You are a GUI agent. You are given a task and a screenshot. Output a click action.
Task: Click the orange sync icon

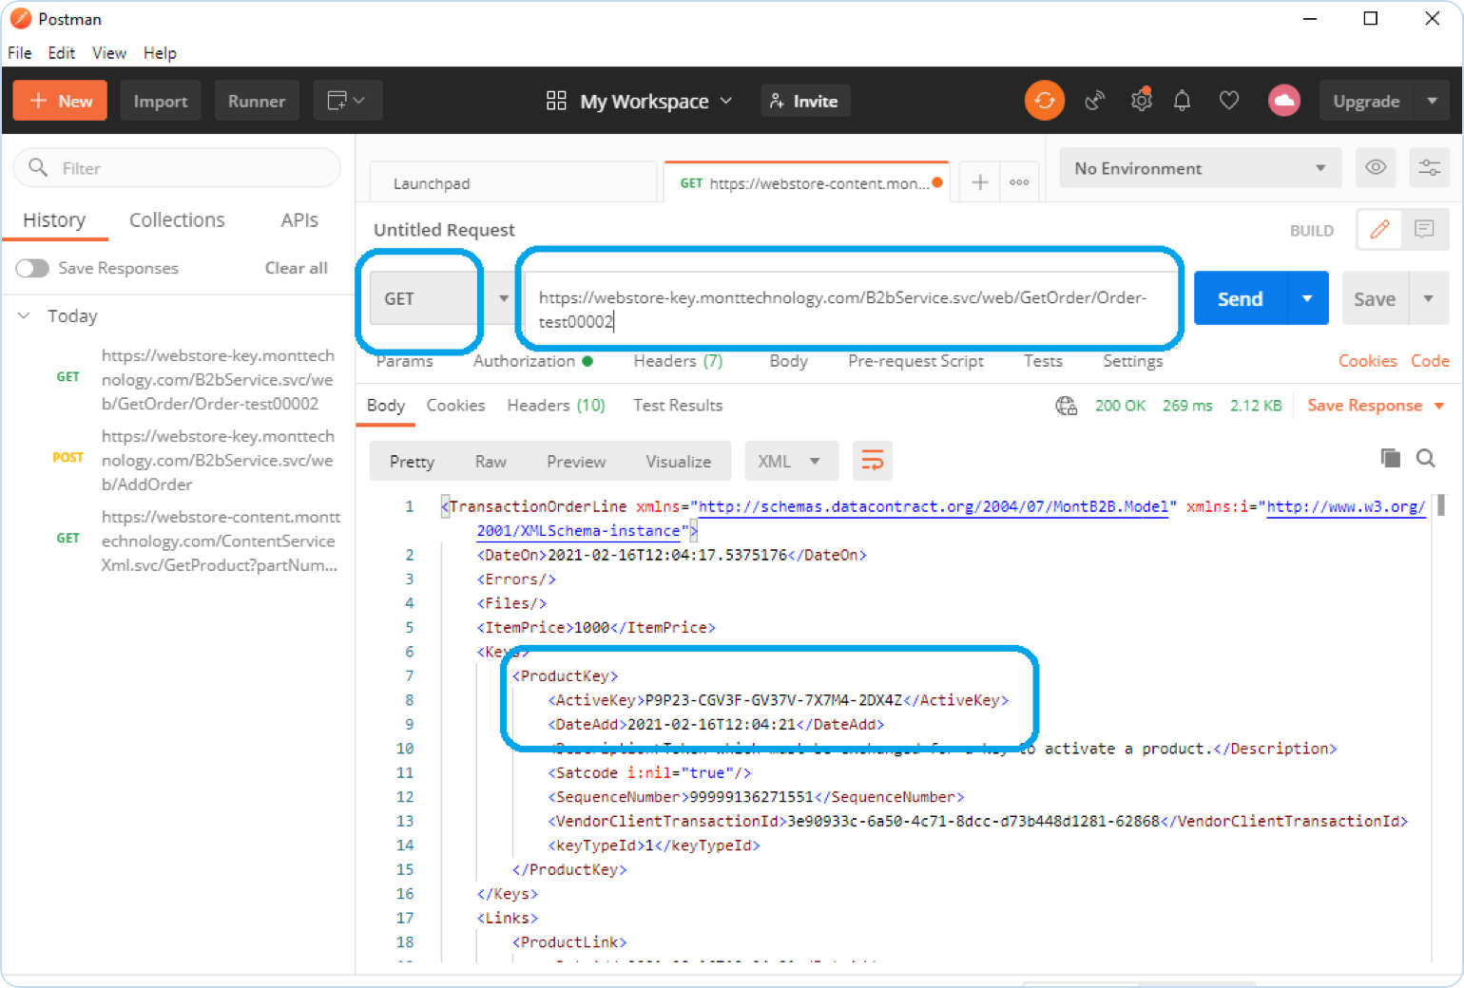pyautogui.click(x=1044, y=101)
